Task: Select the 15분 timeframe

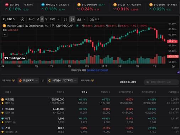Action: tap(52, 19)
